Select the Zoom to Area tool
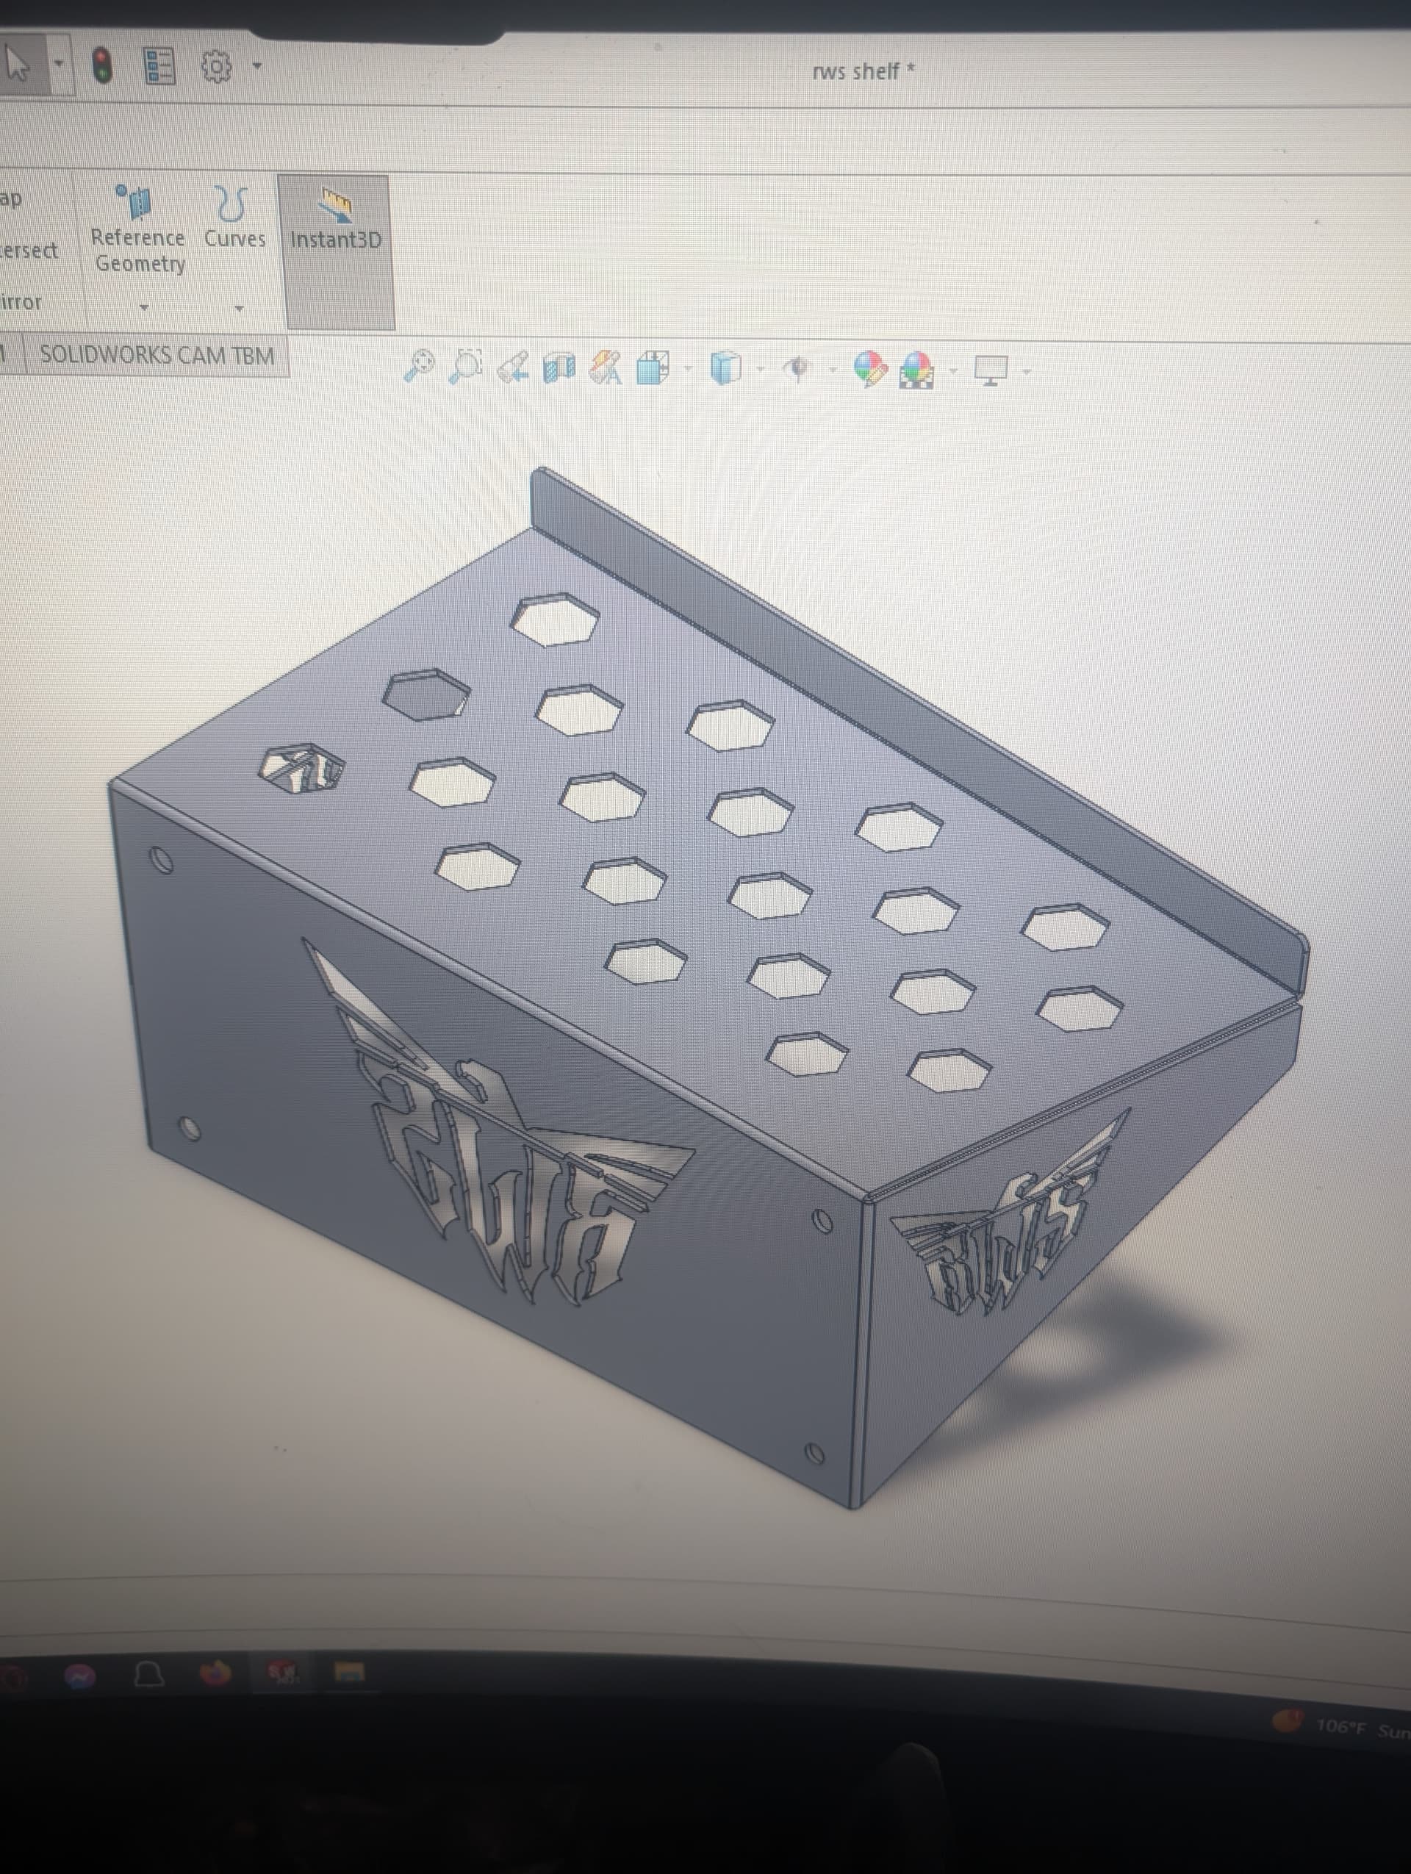 465,366
